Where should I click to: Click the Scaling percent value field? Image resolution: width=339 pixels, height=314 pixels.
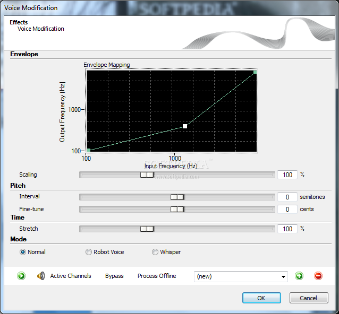click(x=287, y=175)
